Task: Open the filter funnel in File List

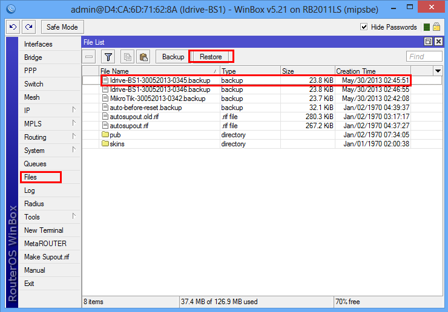Action: [108, 57]
